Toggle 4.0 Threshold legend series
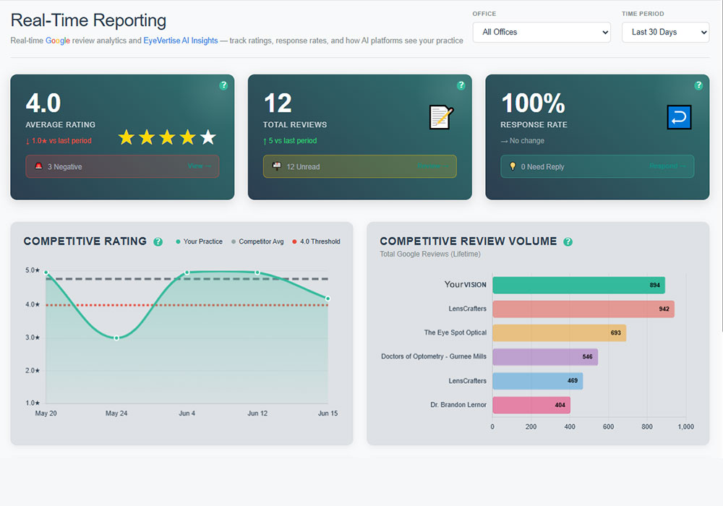 tap(317, 241)
